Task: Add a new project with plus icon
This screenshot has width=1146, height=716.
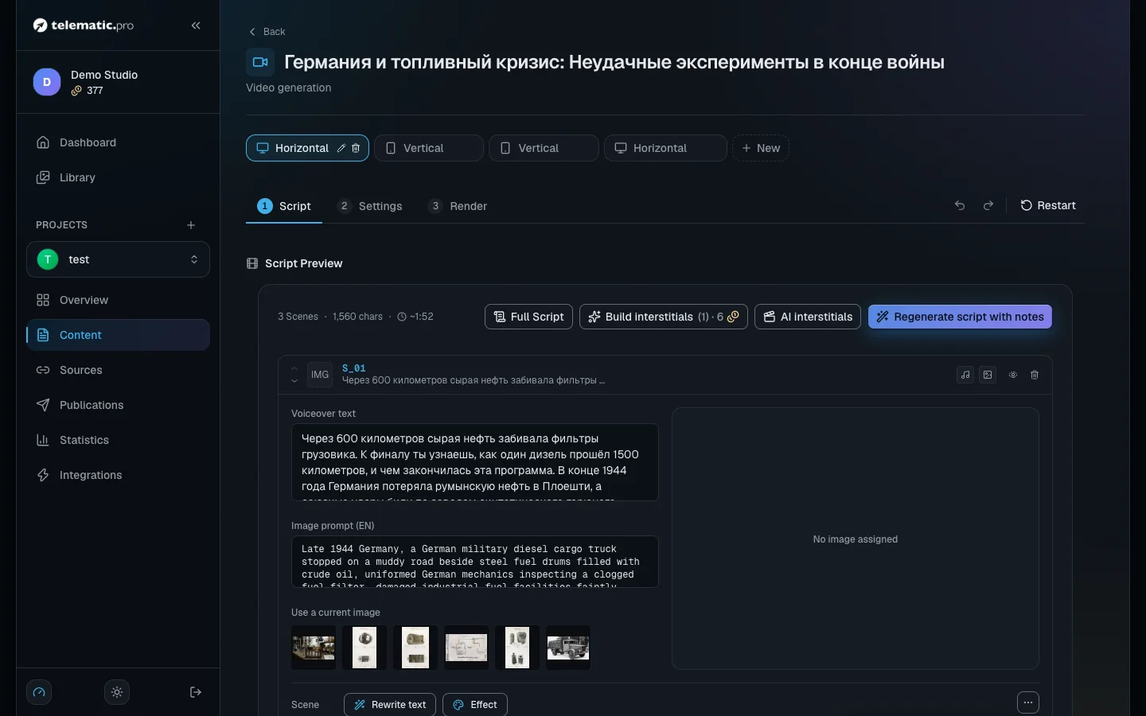Action: pos(191,225)
